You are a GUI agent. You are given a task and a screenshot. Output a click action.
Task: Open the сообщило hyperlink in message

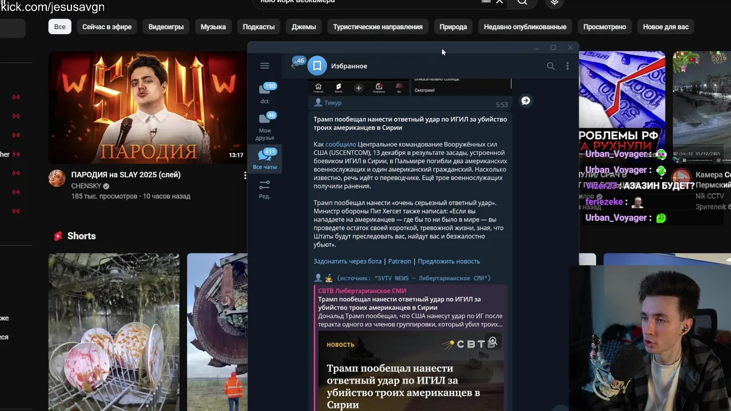pos(340,144)
